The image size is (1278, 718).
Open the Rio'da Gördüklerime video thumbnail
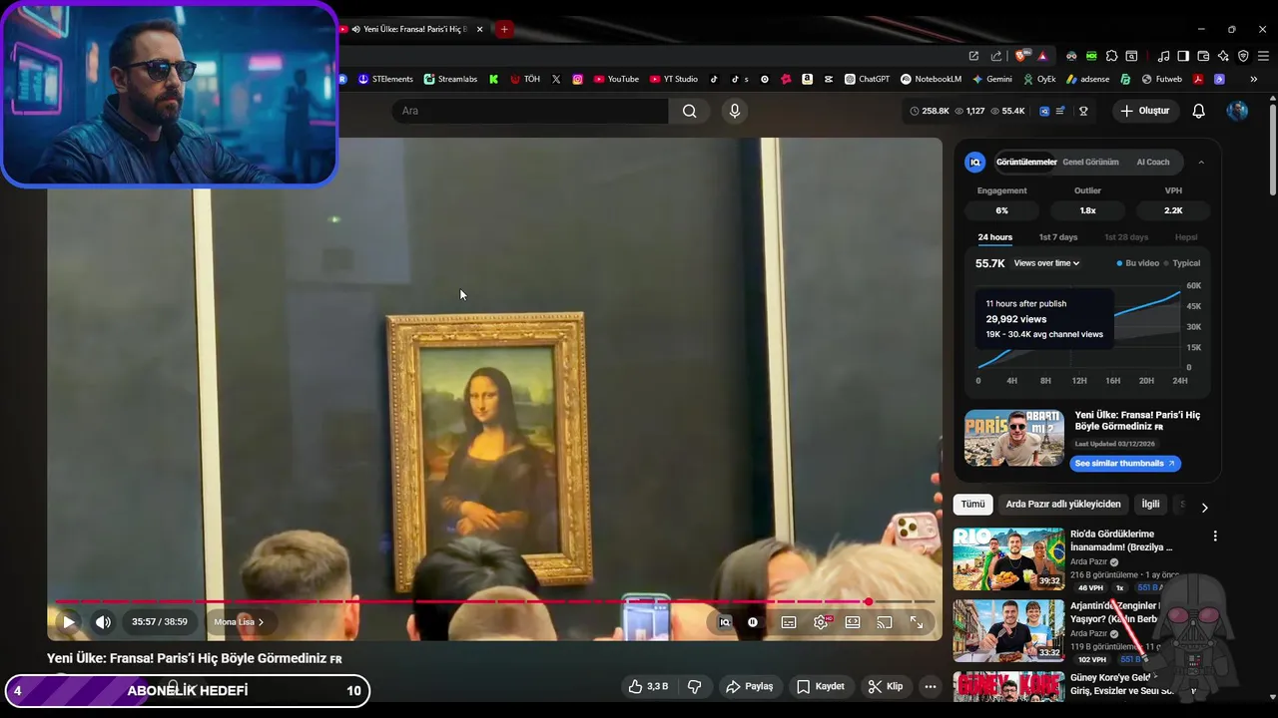(x=1008, y=558)
